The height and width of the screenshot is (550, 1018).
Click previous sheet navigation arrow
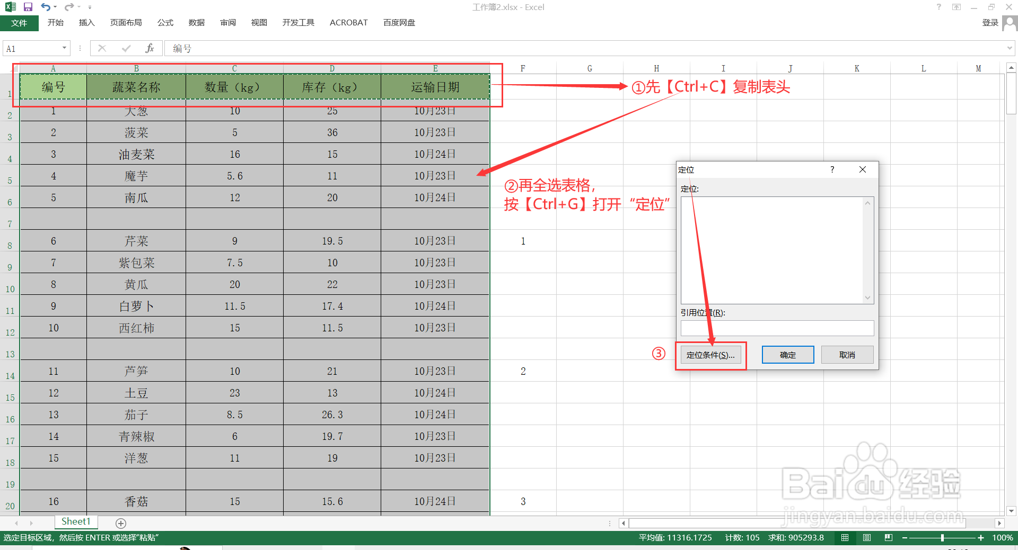pyautogui.click(x=16, y=523)
